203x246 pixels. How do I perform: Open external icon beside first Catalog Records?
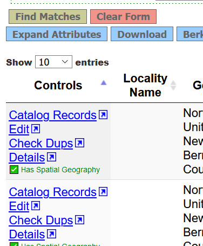click(103, 115)
